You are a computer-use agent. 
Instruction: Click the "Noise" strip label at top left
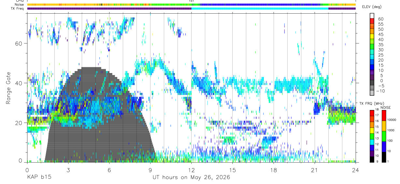tap(19, 5)
